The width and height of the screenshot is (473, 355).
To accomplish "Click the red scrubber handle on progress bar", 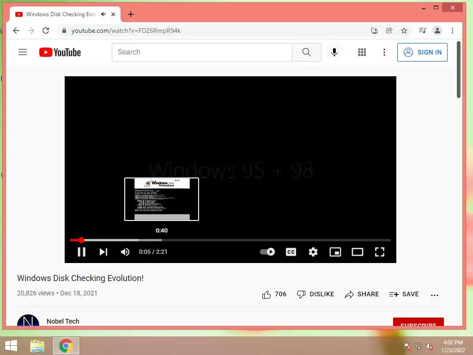I will 81,240.
